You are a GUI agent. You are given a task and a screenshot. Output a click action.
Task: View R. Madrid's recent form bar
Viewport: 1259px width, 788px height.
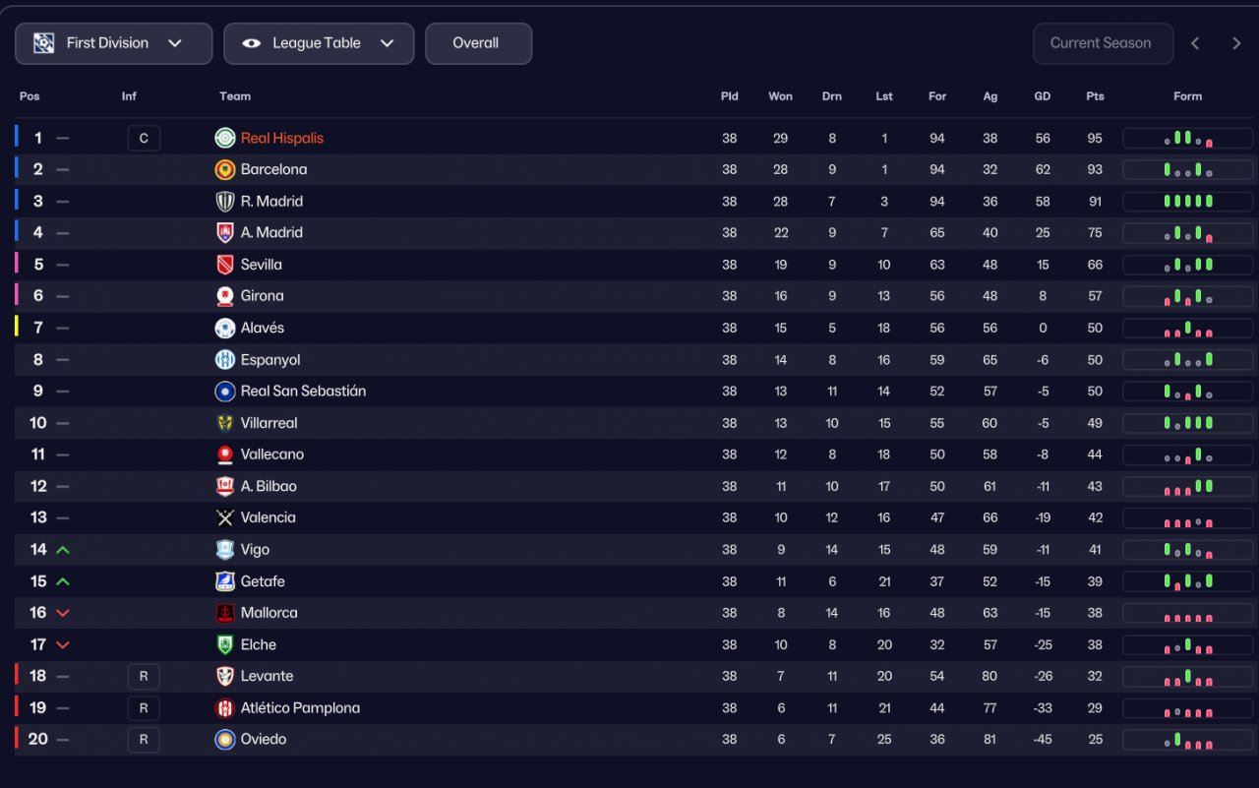coord(1187,202)
